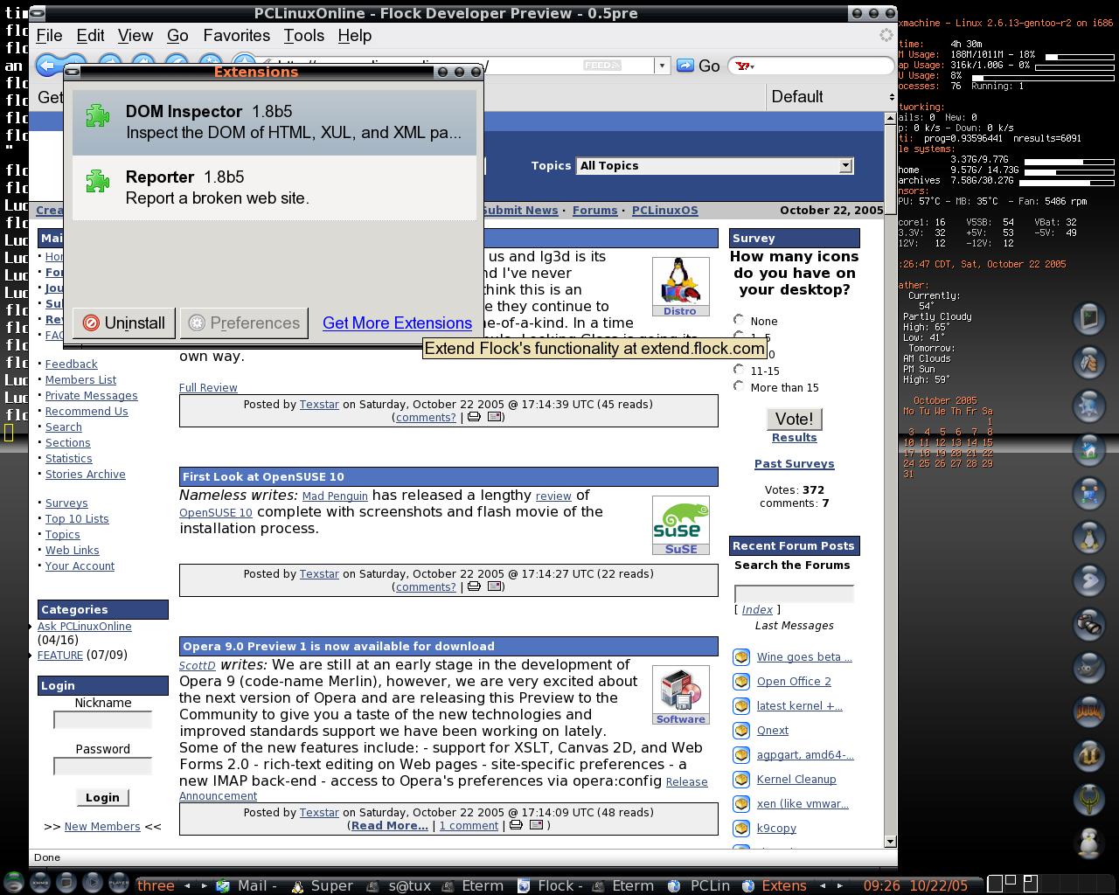1119x895 pixels.
Task: Click the throbber gear icon in Flock
Action: 886,36
